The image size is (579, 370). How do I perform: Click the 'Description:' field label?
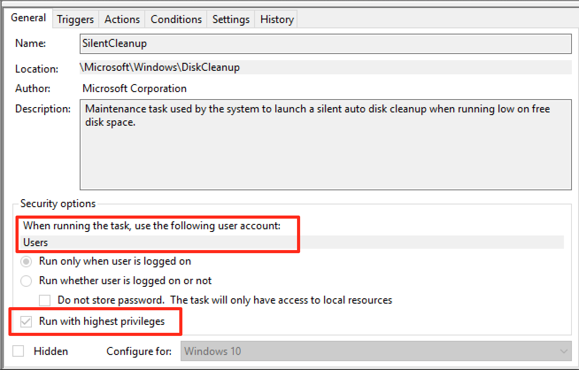[43, 109]
